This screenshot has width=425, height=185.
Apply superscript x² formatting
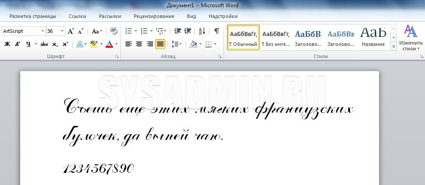click(65, 44)
